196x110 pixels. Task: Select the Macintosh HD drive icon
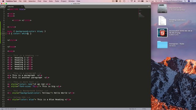(x=162, y=9)
